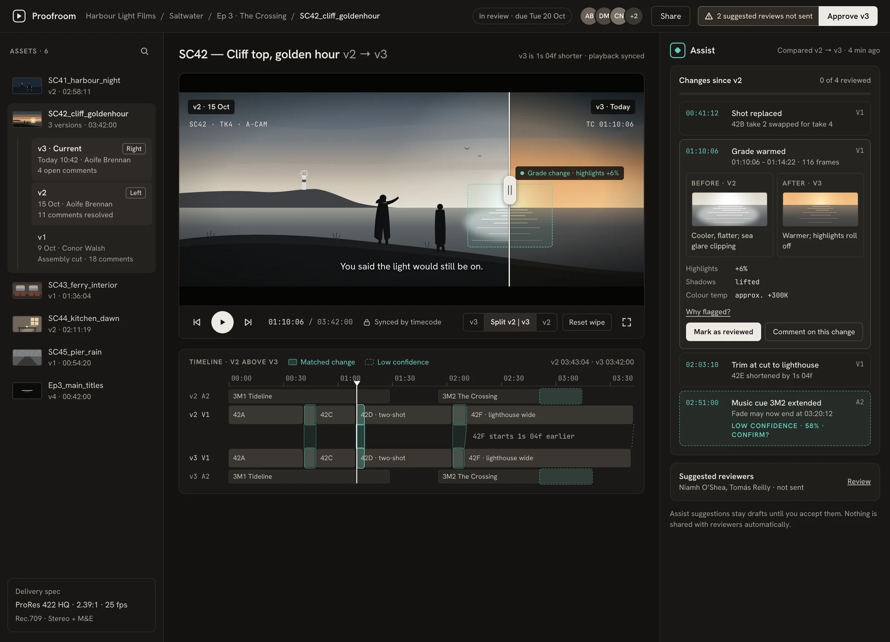This screenshot has width=890, height=642.
Task: Play the SC42 video
Action: [x=222, y=322]
